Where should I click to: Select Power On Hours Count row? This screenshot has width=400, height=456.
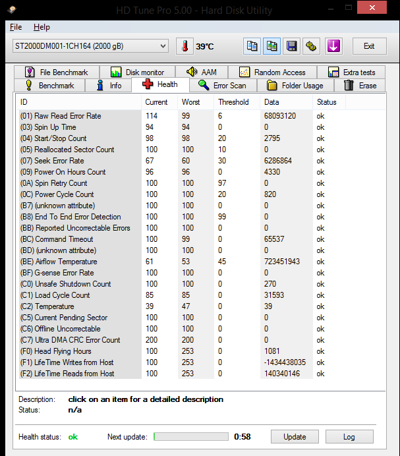tap(182, 172)
